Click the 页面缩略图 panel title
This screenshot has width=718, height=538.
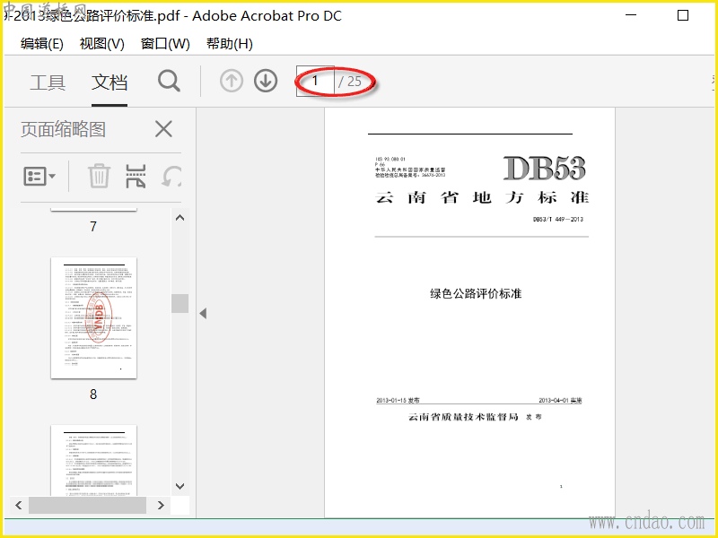(x=63, y=129)
